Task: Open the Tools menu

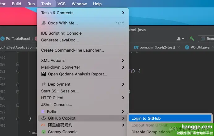Action: click(x=46, y=4)
